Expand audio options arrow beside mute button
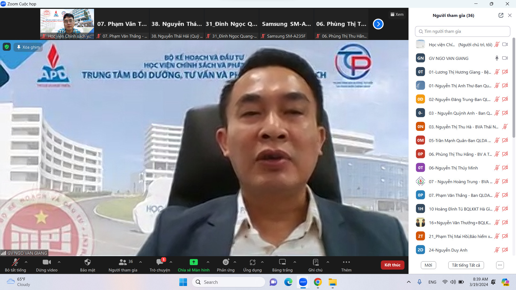This screenshot has width=516, height=290. pyautogui.click(x=26, y=262)
